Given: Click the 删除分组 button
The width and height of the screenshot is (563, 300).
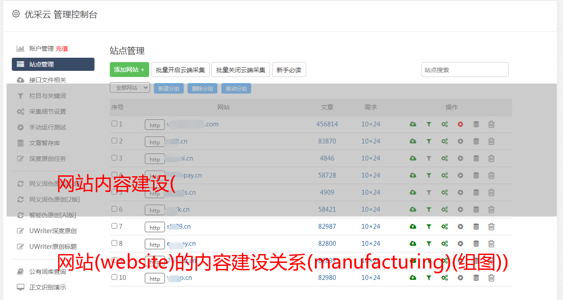Looking at the screenshot, I should (x=203, y=88).
